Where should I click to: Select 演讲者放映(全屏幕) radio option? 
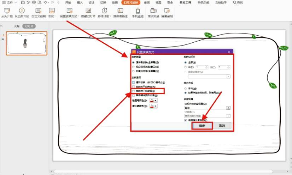pyautogui.click(x=133, y=62)
